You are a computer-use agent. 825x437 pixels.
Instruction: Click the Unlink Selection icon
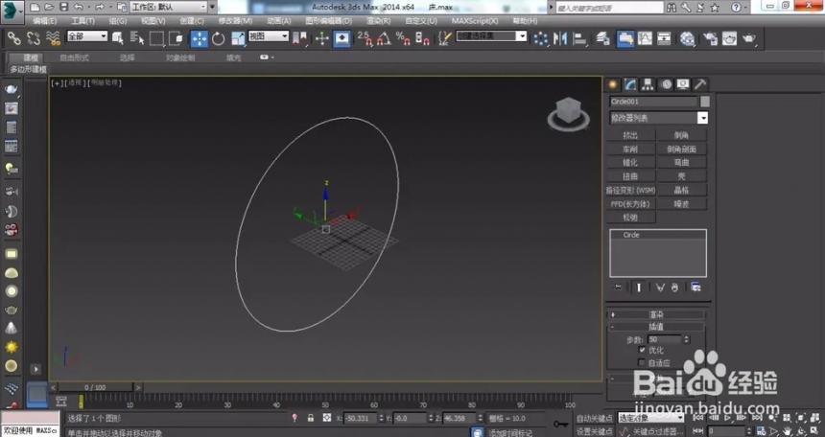tap(34, 38)
